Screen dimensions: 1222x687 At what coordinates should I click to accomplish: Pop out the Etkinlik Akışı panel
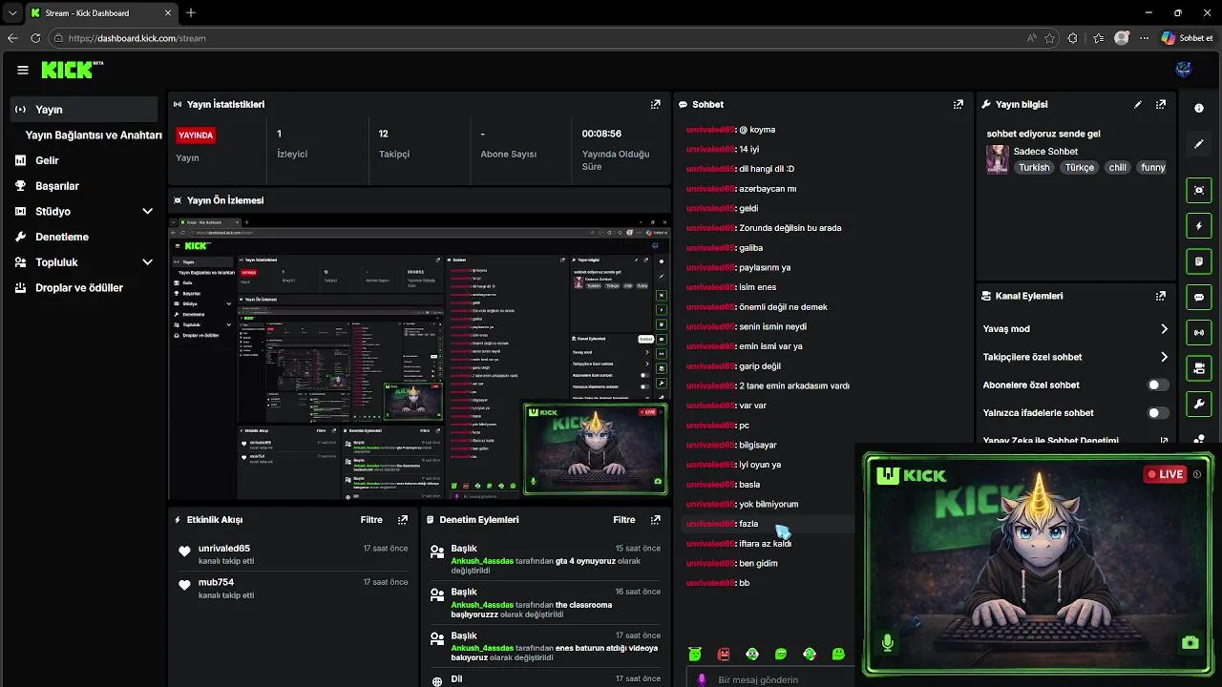click(403, 520)
